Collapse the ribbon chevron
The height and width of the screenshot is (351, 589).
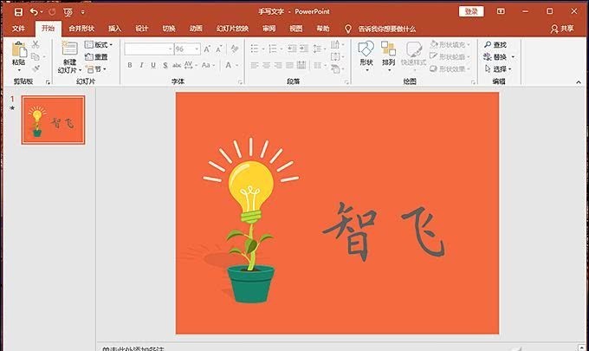pos(579,82)
